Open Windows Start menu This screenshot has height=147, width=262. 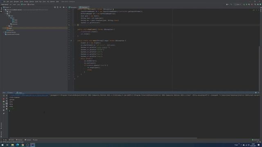point(2,145)
